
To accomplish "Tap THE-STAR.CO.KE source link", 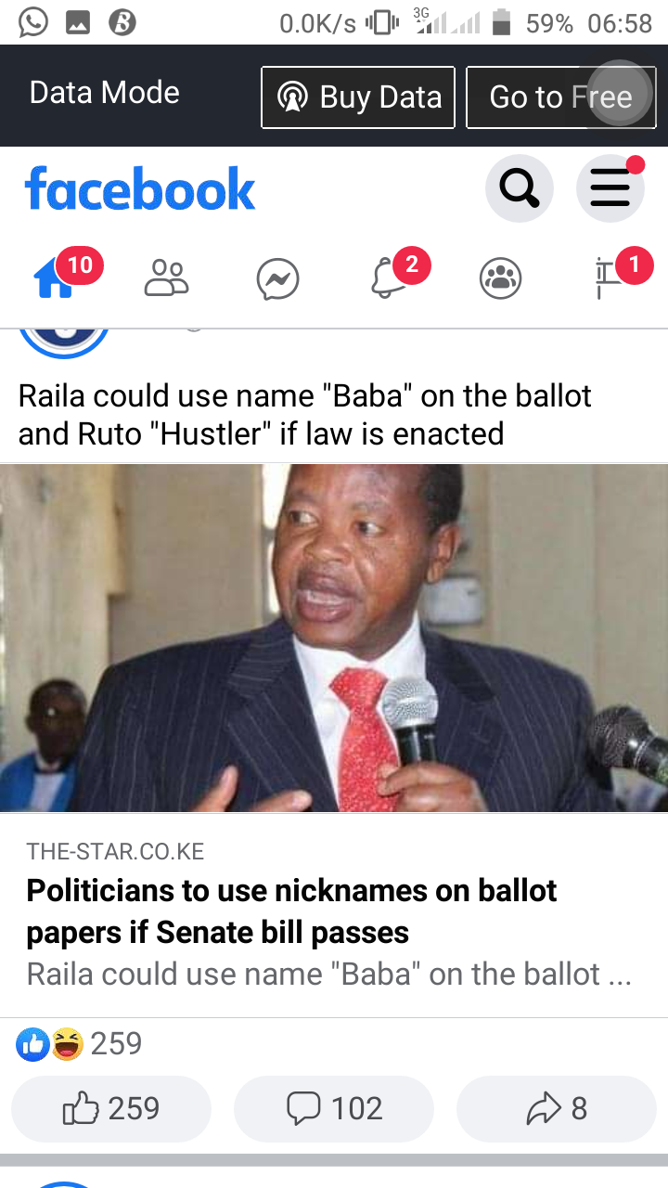I will [x=115, y=851].
